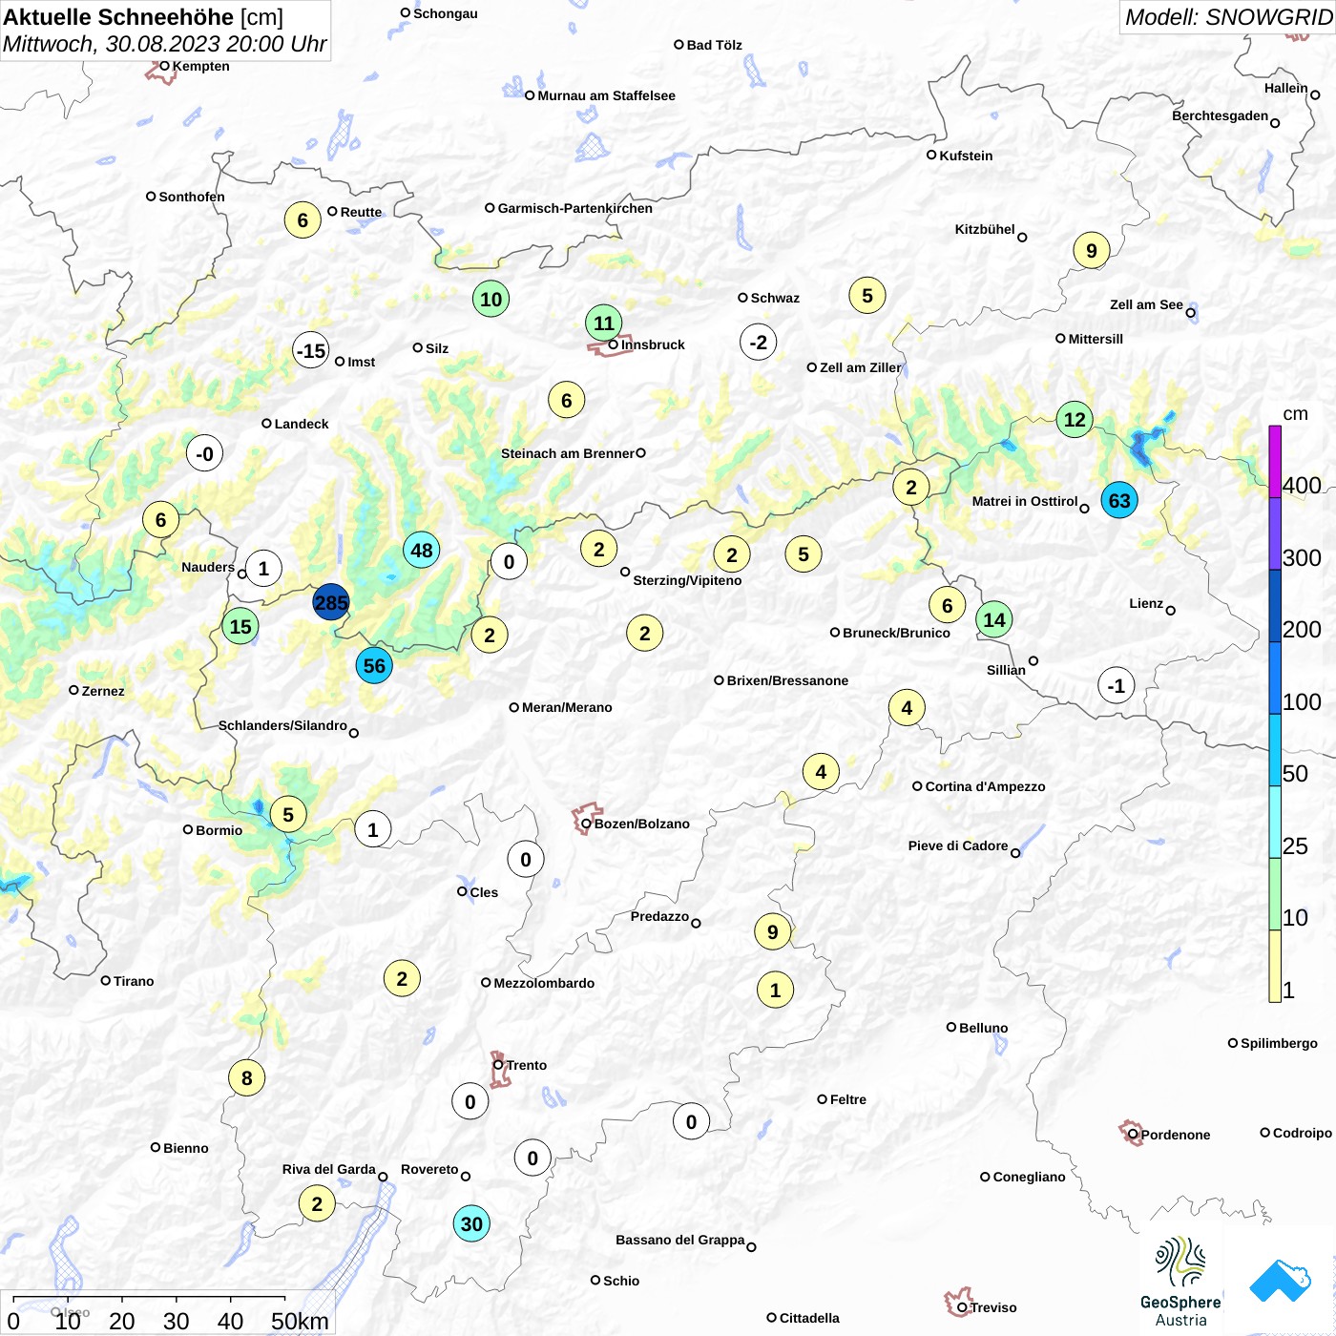This screenshot has height=1336, width=1336.
Task: Select the green 11 marker at Innsbruck
Action: [604, 323]
